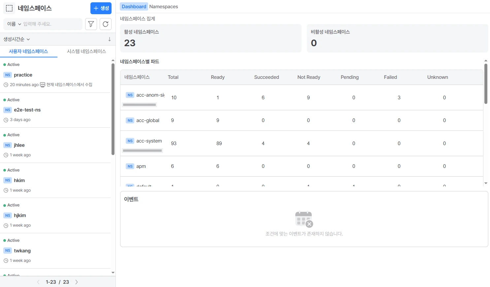Click the inactive namespaces count 0
This screenshot has width=490, height=287.
point(314,43)
